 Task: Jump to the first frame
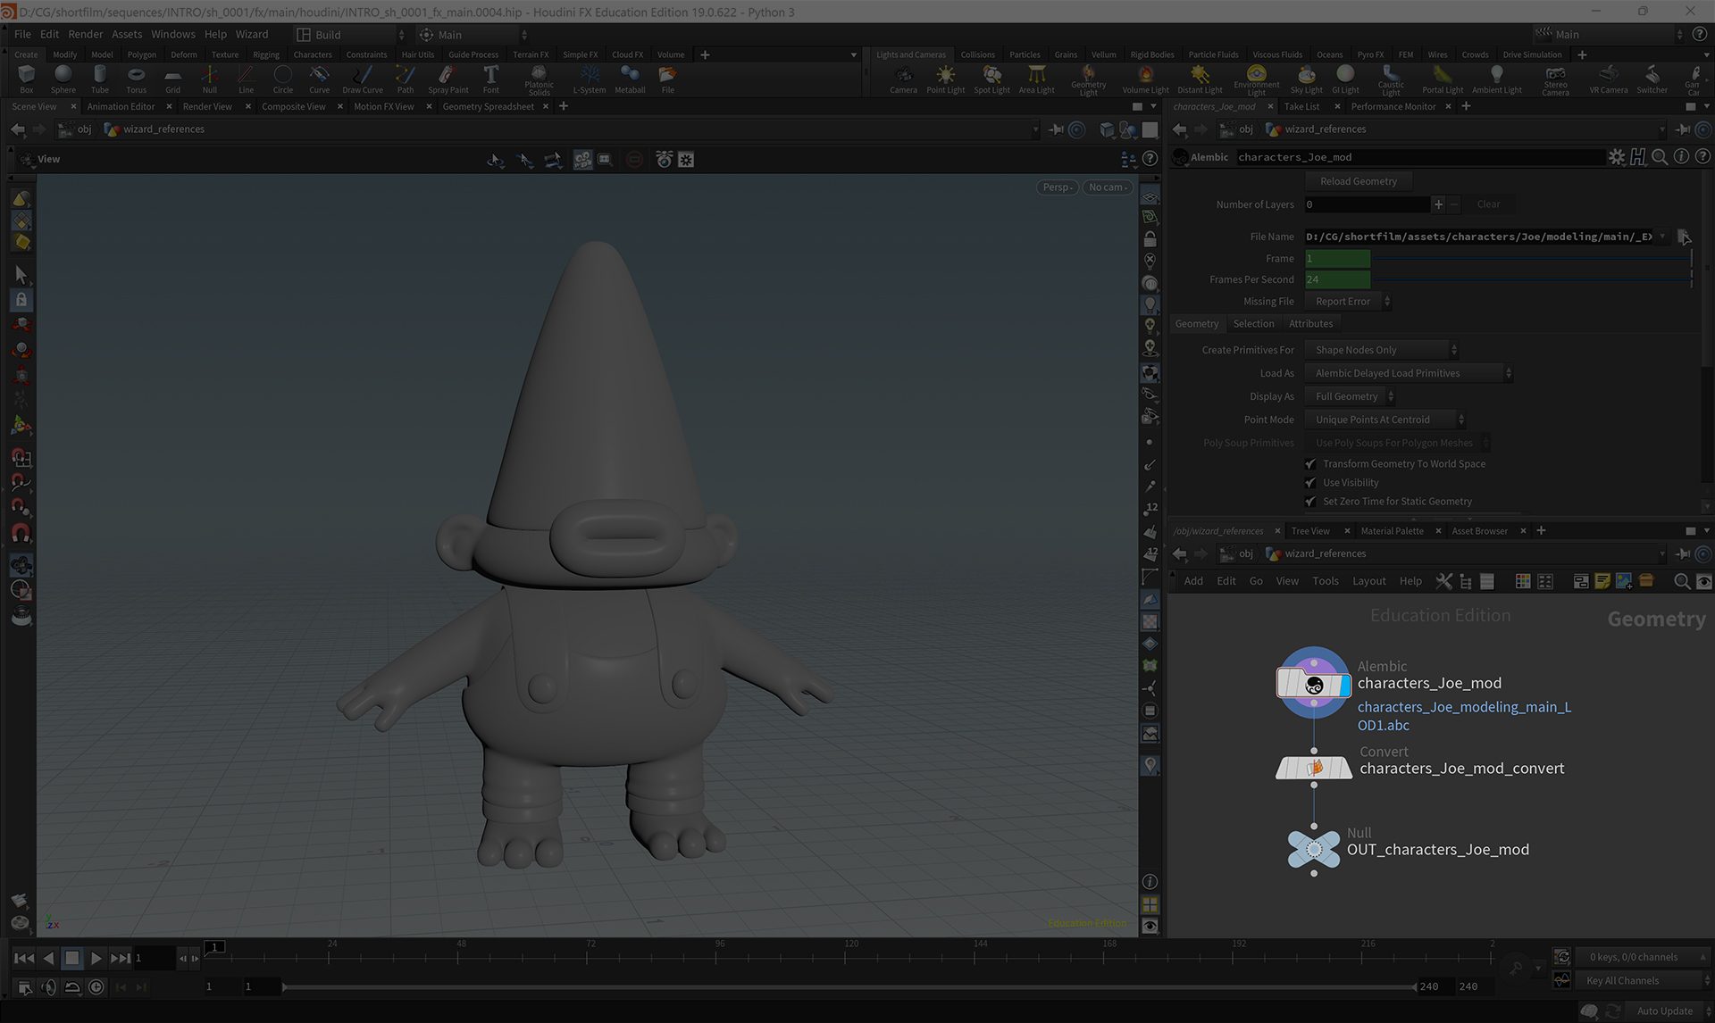click(24, 958)
